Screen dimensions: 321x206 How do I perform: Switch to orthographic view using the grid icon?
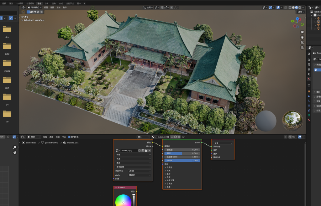302,48
